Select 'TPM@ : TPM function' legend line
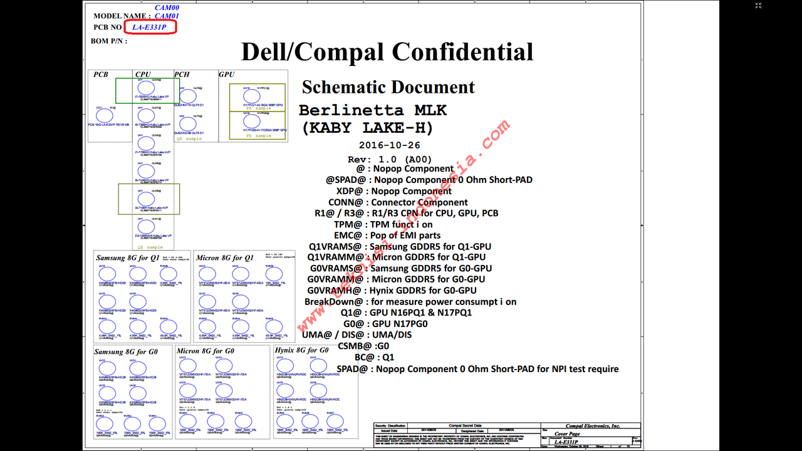The height and width of the screenshot is (451, 802). pyautogui.click(x=383, y=224)
